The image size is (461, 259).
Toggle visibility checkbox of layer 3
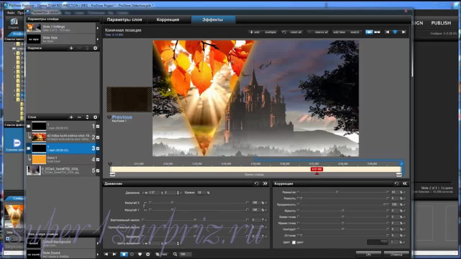click(98, 149)
